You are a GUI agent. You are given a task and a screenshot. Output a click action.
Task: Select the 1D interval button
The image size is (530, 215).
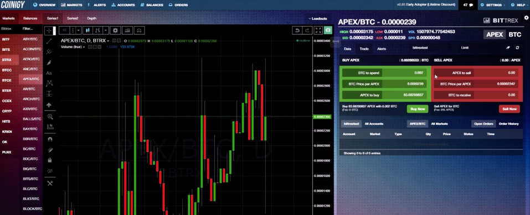pyautogui.click(x=64, y=30)
